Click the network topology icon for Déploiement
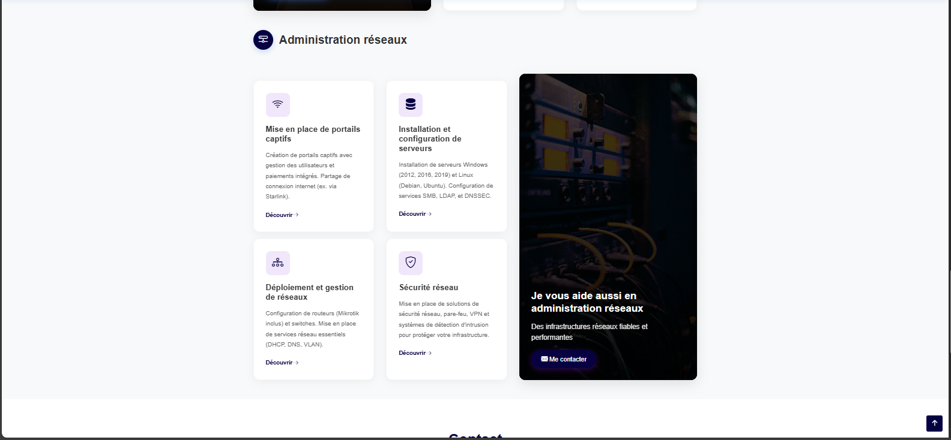951x440 pixels. point(277,263)
